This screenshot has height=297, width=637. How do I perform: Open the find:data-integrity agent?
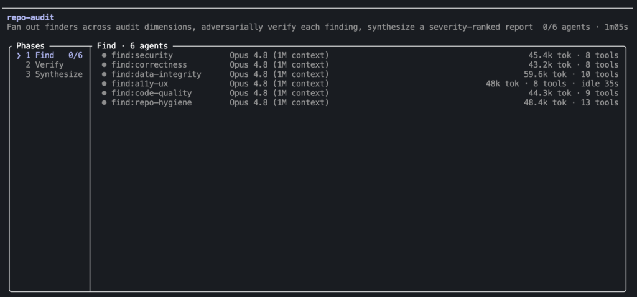360,74
